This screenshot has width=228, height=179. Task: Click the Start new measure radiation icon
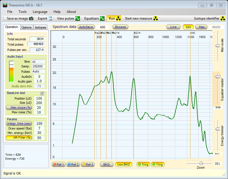(156, 19)
